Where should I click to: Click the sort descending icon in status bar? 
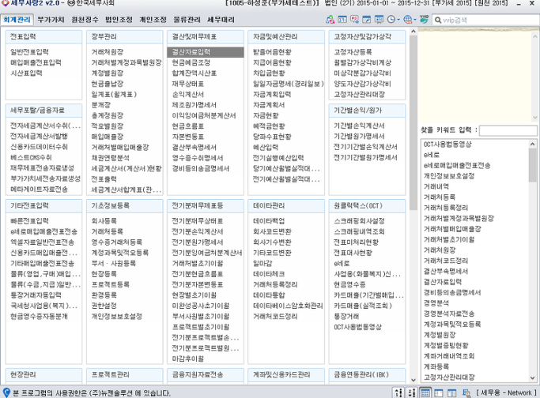pyautogui.click(x=411, y=392)
